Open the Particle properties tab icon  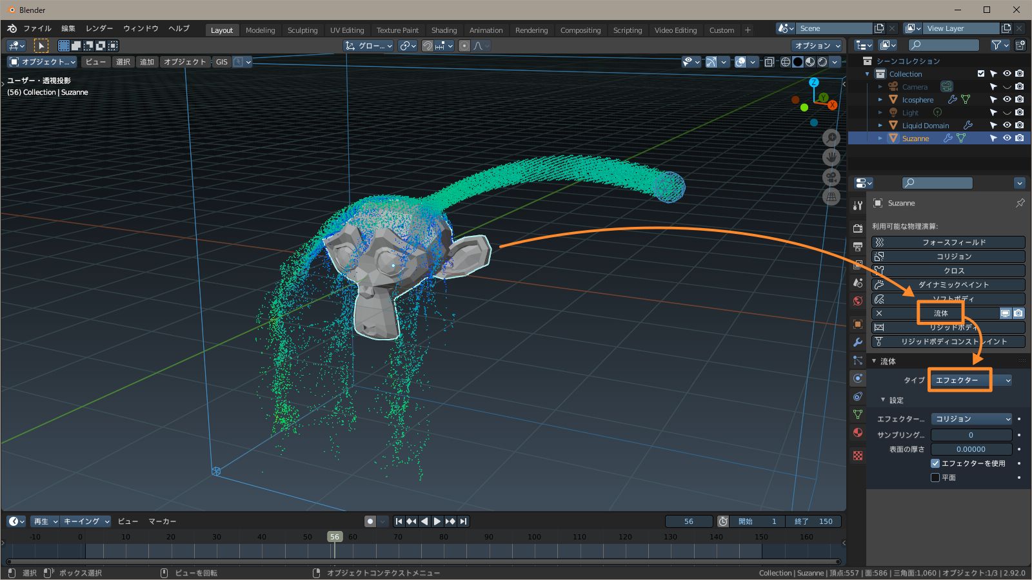(x=857, y=360)
